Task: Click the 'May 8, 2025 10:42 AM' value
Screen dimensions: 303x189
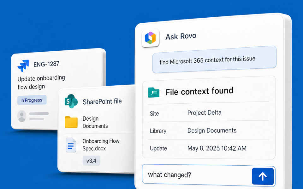Action: pyautogui.click(x=217, y=148)
